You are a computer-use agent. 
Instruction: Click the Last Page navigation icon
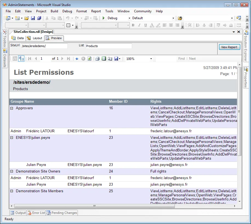[x=69, y=58]
